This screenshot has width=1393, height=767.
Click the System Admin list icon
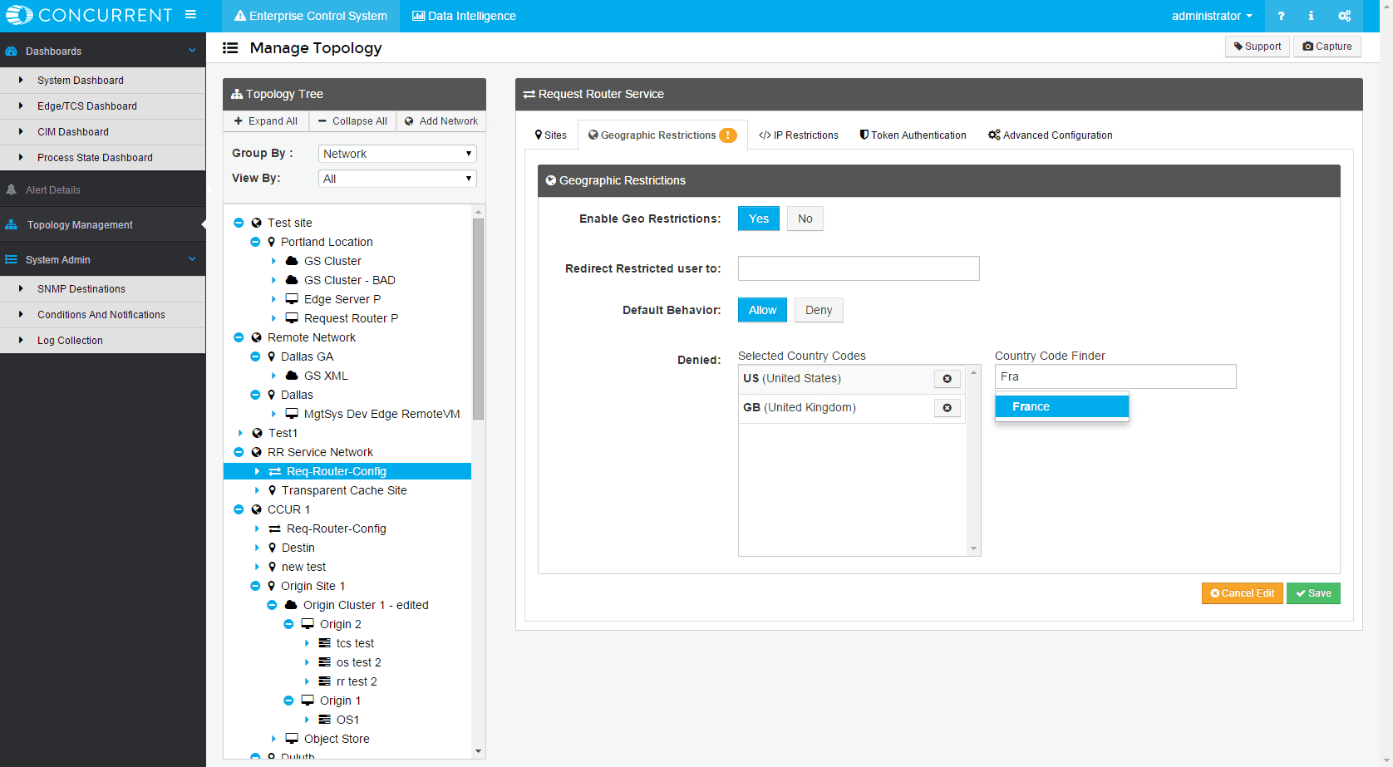[x=11, y=259]
